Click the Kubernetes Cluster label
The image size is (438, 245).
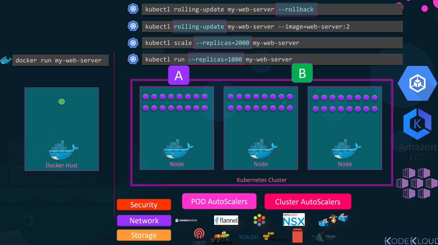262,180
